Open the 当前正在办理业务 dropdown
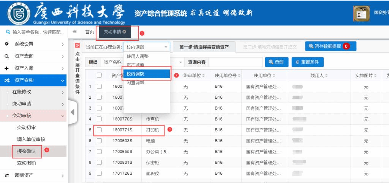 pos(146,47)
